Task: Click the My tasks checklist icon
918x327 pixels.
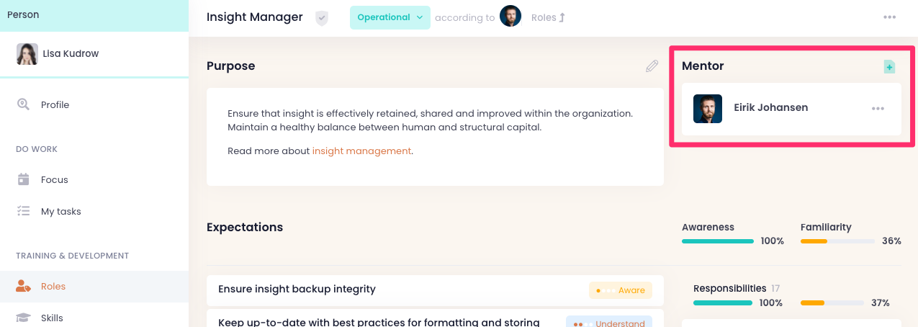Action: point(24,211)
